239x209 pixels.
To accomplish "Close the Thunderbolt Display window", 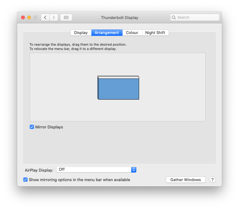I will point(23,17).
